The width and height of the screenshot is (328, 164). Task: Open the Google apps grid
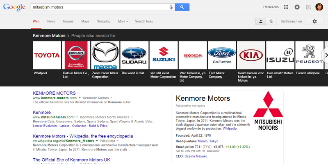[286, 7]
